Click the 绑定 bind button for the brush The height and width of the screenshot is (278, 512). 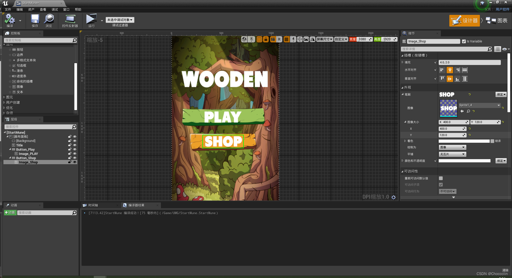click(x=501, y=94)
